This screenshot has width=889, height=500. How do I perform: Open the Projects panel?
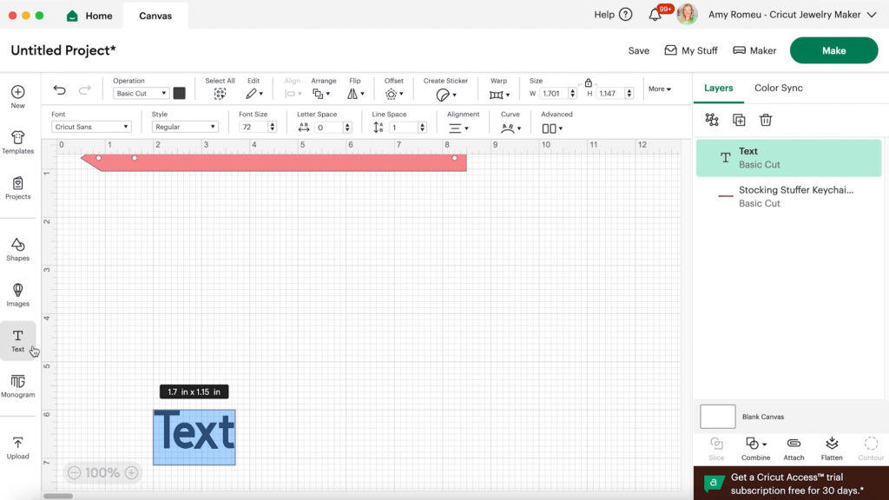(x=17, y=188)
